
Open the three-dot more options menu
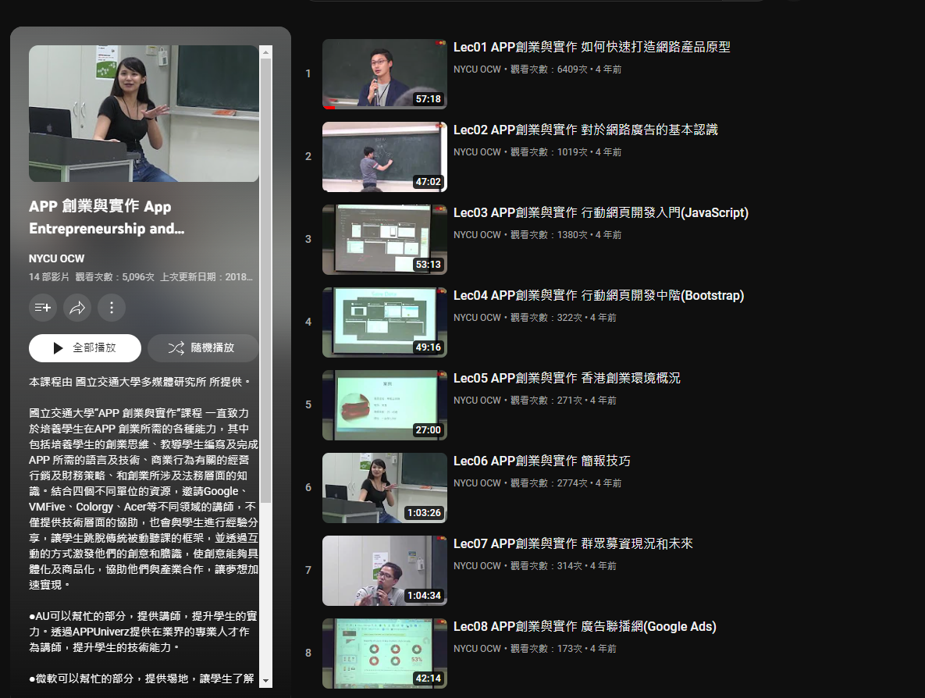click(x=112, y=308)
